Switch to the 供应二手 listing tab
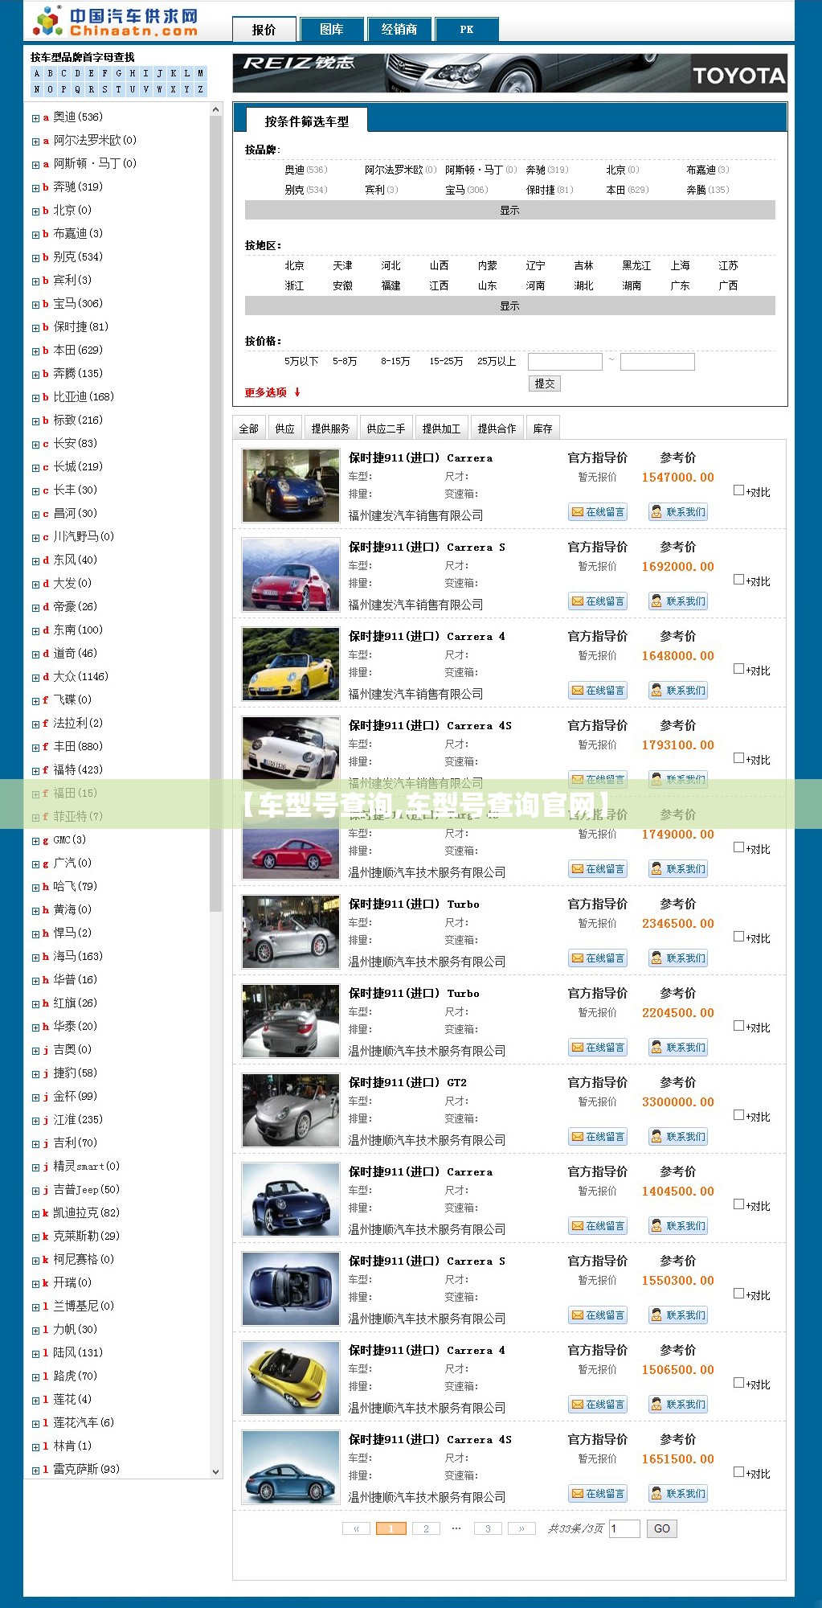 click(386, 429)
